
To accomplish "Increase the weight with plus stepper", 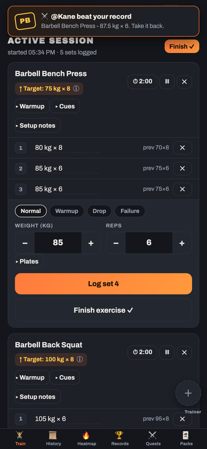I will pyautogui.click(x=91, y=243).
